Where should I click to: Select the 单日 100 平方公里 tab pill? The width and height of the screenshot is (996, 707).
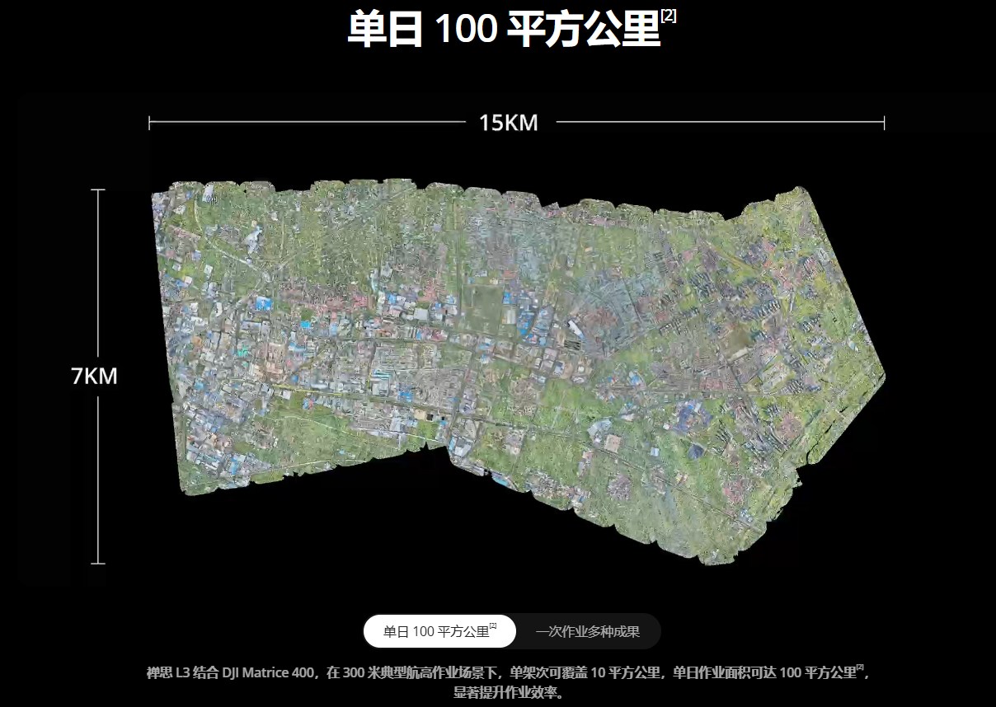[439, 632]
